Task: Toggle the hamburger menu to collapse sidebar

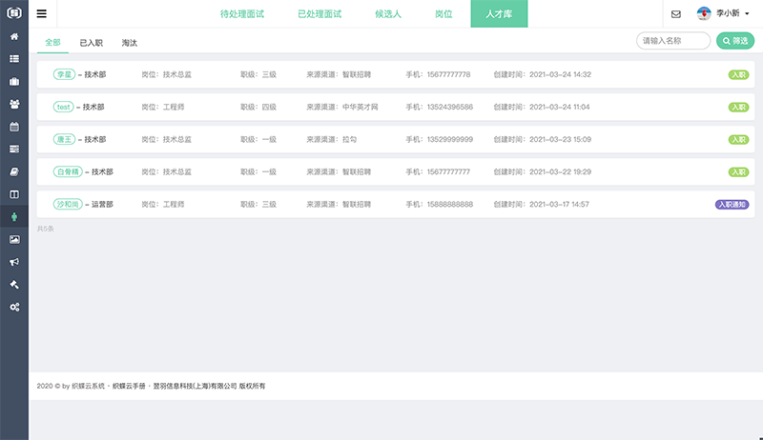Action: (x=42, y=14)
